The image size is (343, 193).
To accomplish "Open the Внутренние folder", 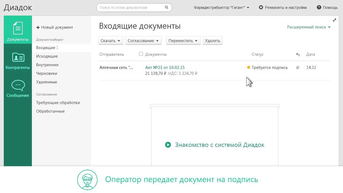I will pos(47,65).
